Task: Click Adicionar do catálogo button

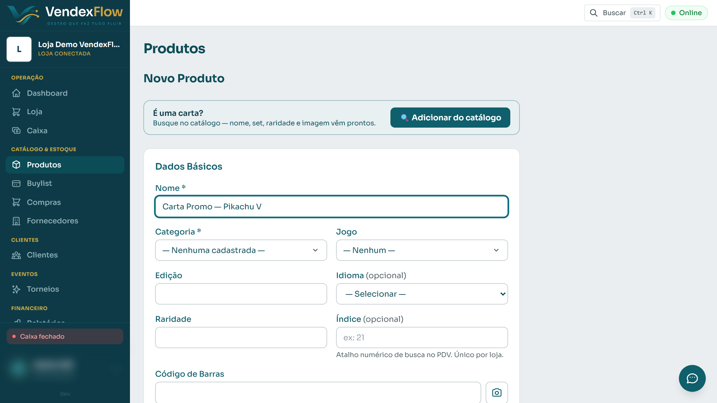Action: [450, 118]
